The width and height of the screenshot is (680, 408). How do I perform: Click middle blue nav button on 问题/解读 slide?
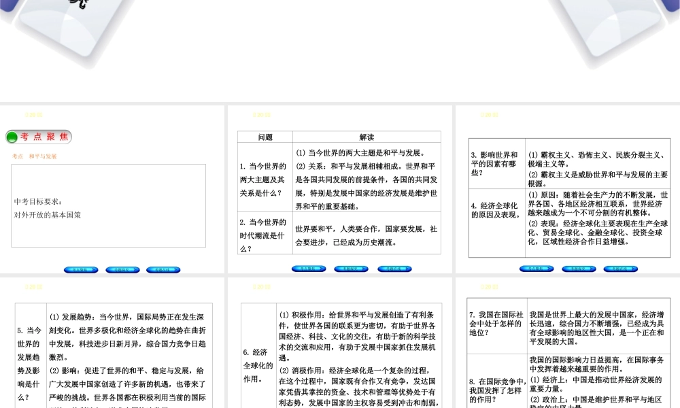(x=352, y=269)
